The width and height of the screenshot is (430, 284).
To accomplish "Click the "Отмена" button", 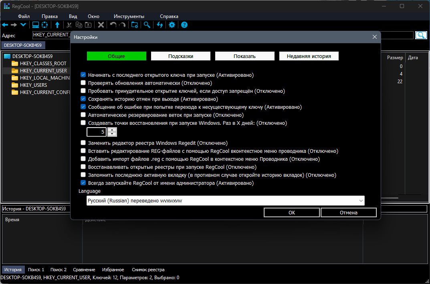I will tap(348, 212).
